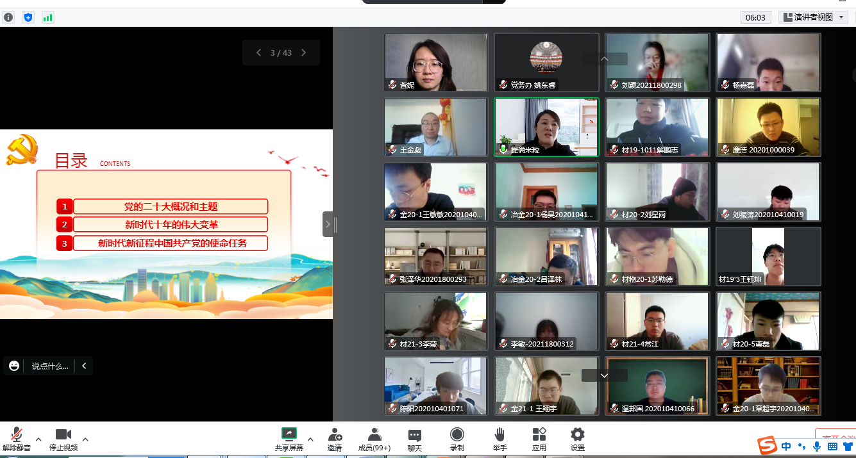Start recording with 录制

[457, 439]
